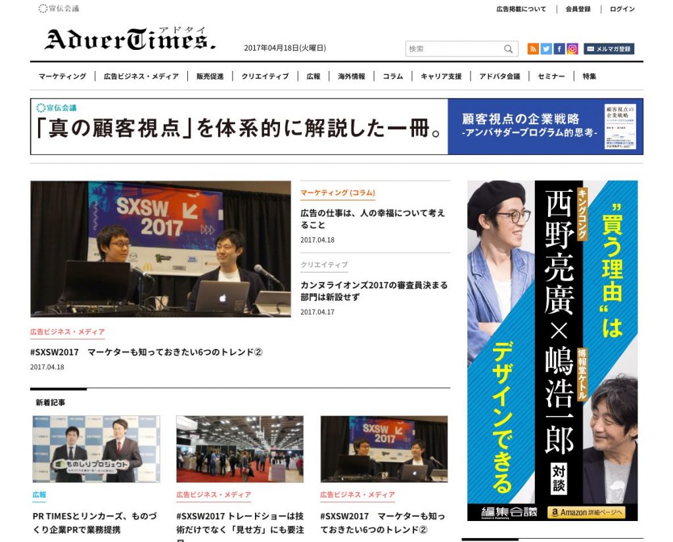
Task: Open the Instagram icon link
Action: click(x=572, y=49)
